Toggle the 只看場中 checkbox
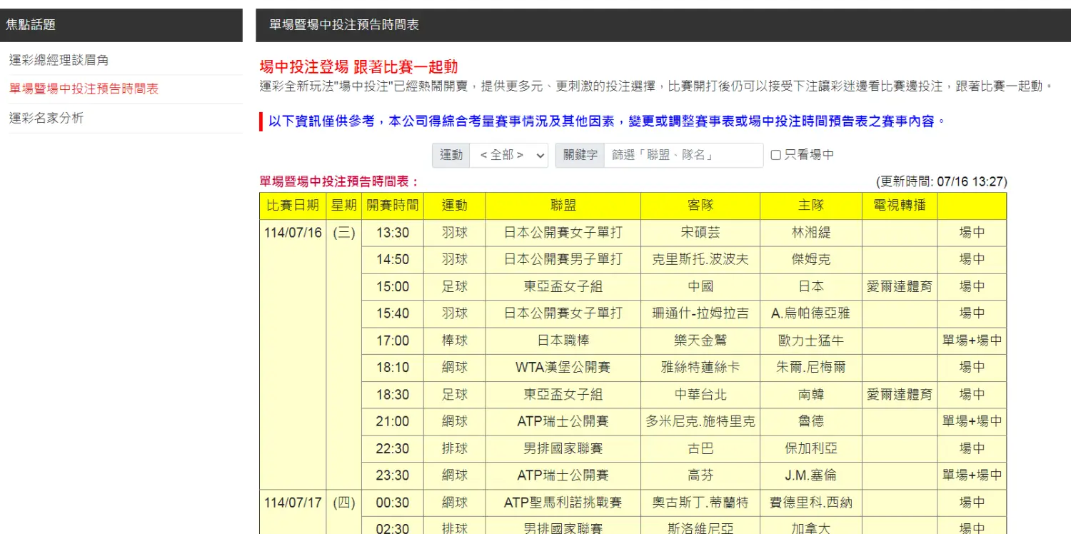 pos(776,155)
